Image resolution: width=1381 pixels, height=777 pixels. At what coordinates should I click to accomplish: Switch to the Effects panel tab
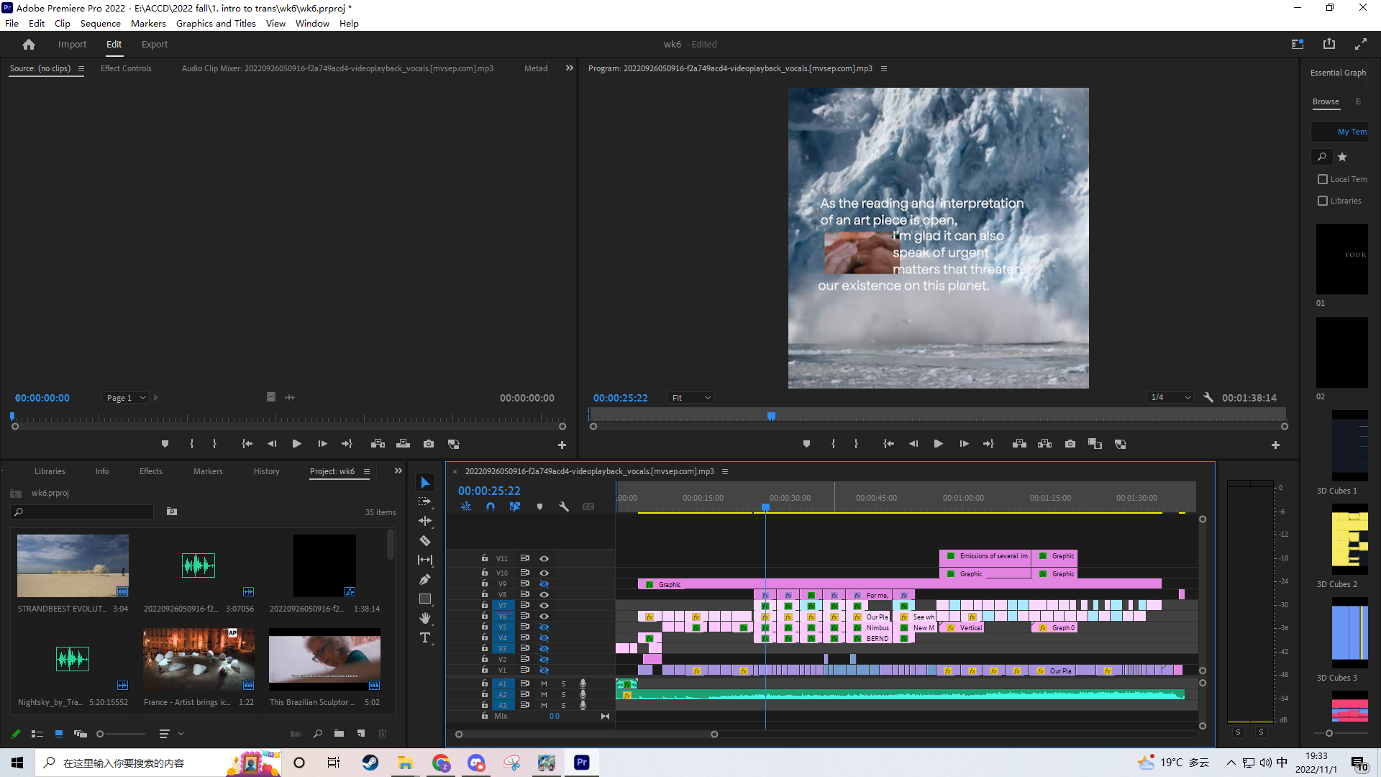150,471
